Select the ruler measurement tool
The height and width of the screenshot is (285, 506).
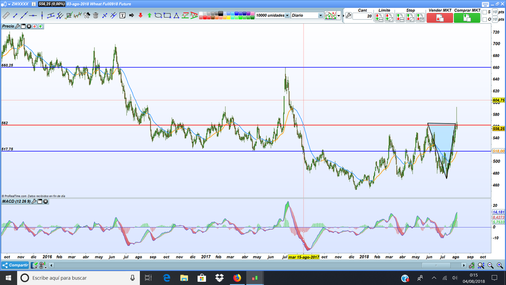[6, 15]
